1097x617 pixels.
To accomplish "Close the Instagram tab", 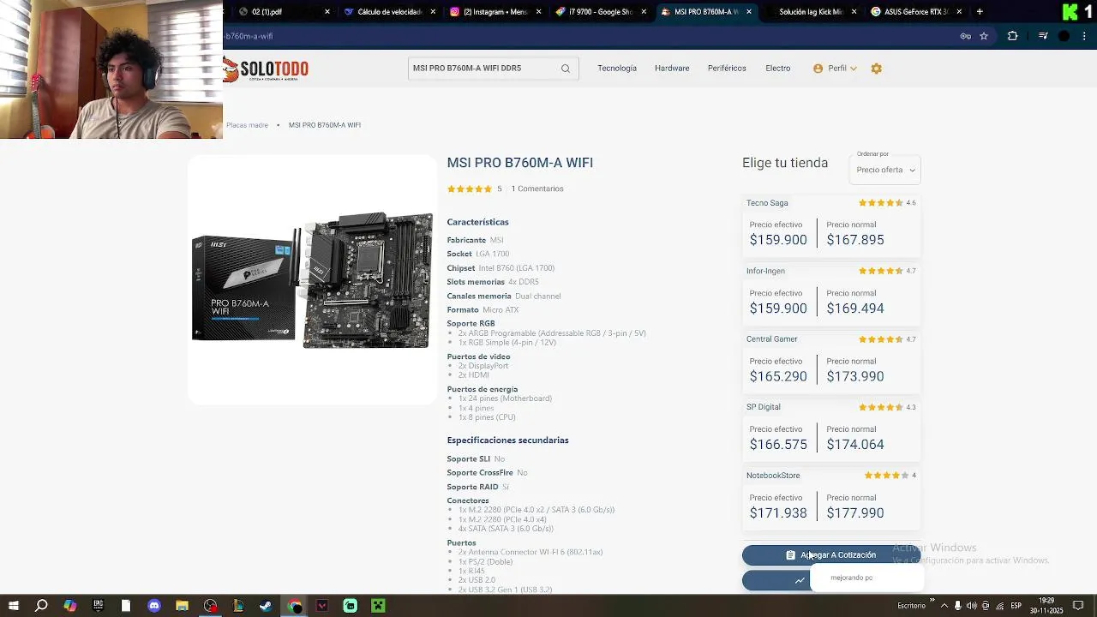I will [539, 12].
